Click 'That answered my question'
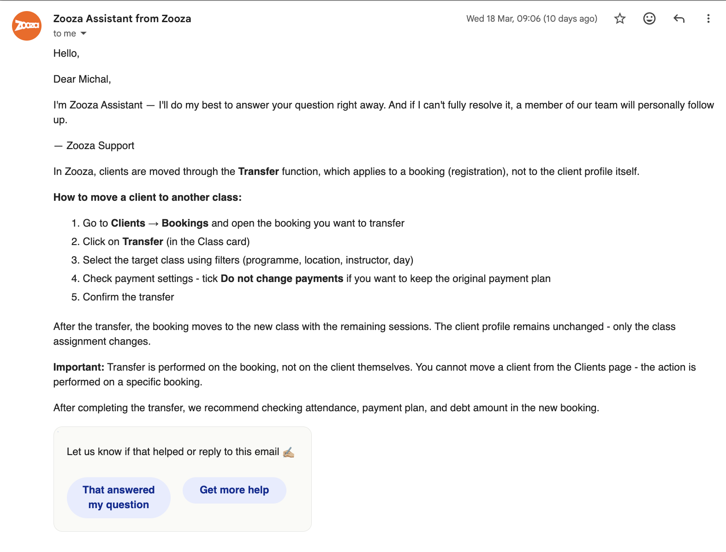 (118, 497)
